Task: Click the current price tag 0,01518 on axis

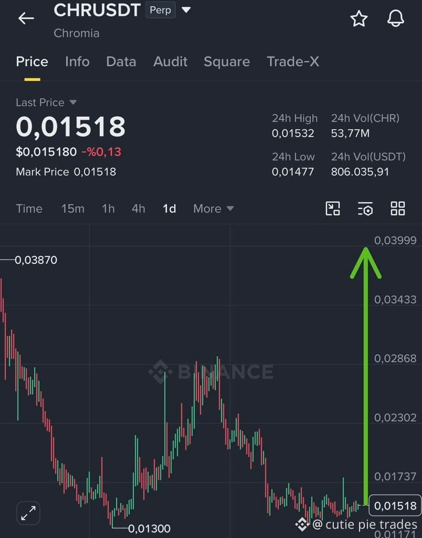Action: coord(395,505)
